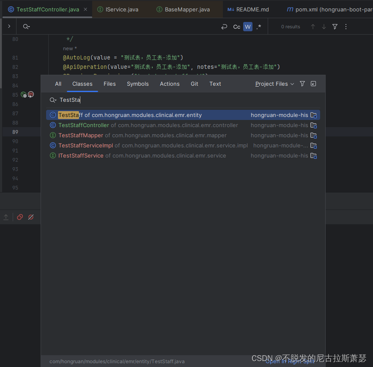Select TestStaff entity class result
The width and height of the screenshot is (373, 367).
183,115
